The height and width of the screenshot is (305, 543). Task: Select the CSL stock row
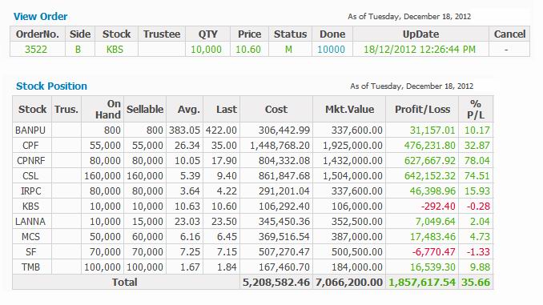pos(252,176)
